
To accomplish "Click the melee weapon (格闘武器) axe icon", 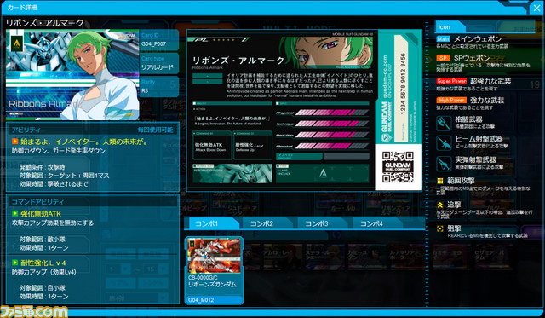I will (444, 123).
